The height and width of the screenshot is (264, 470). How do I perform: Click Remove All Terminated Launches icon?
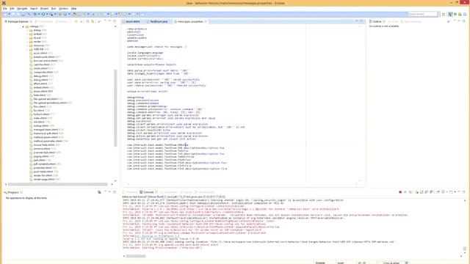(x=411, y=192)
